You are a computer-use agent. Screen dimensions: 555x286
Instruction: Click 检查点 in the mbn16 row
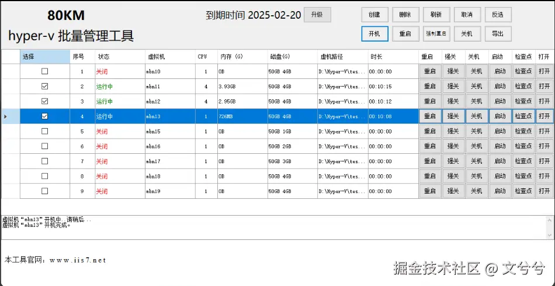523,146
